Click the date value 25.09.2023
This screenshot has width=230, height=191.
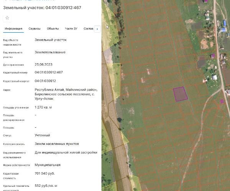(x=43, y=64)
